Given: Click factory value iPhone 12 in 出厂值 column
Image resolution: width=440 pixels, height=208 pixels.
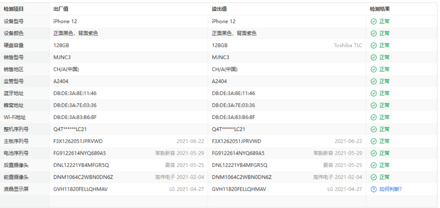Looking at the screenshot, I should pos(65,21).
